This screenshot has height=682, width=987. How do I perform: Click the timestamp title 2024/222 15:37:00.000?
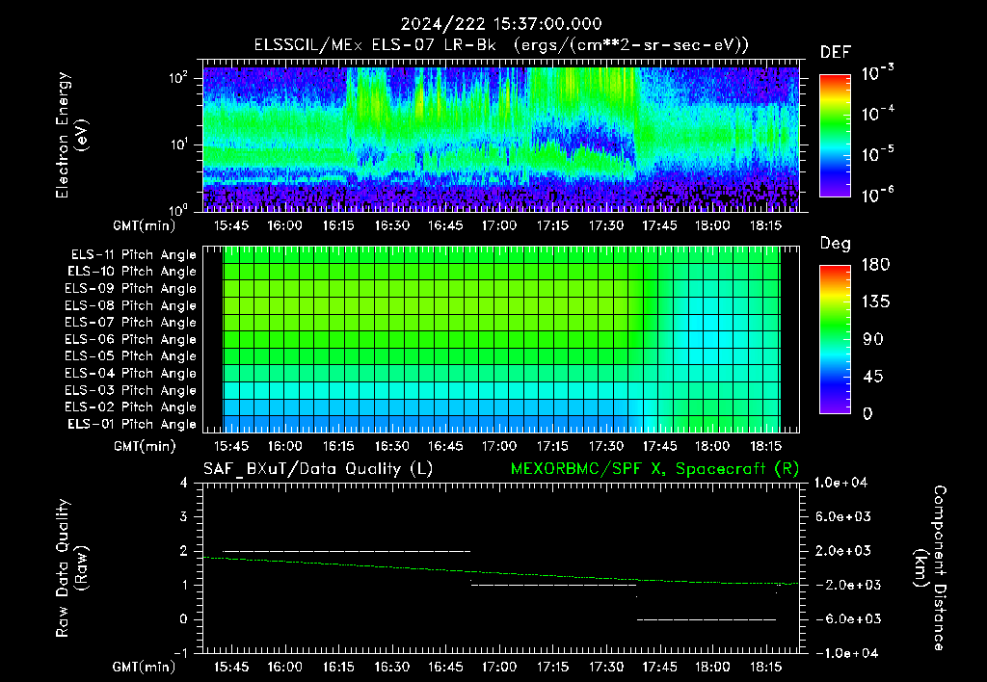tap(501, 24)
